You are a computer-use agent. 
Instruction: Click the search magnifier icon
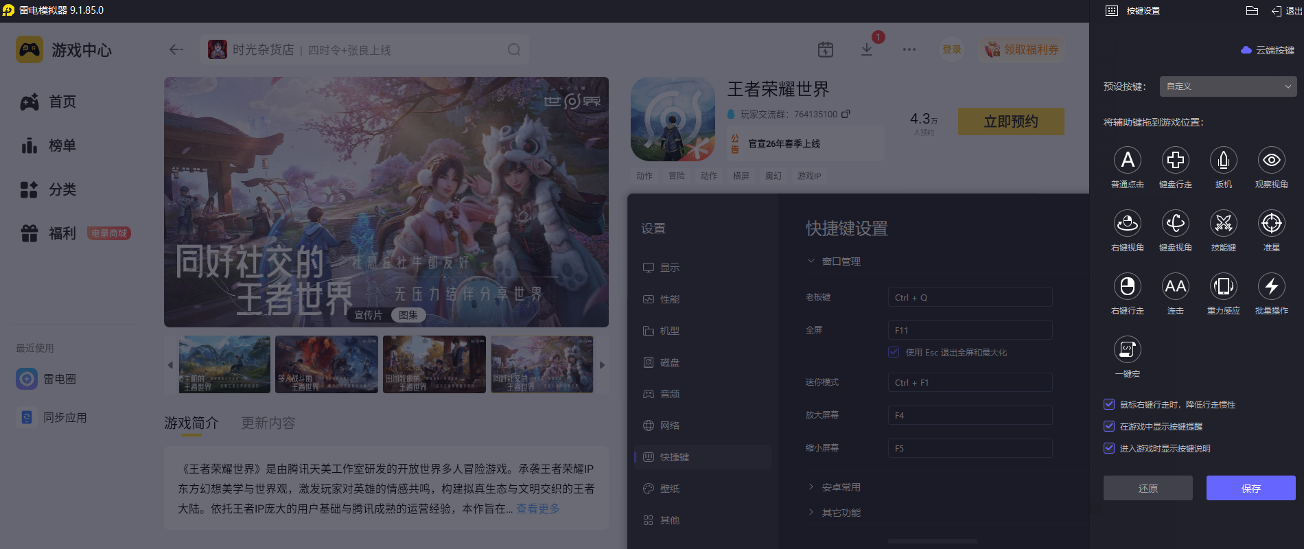pyautogui.click(x=514, y=50)
